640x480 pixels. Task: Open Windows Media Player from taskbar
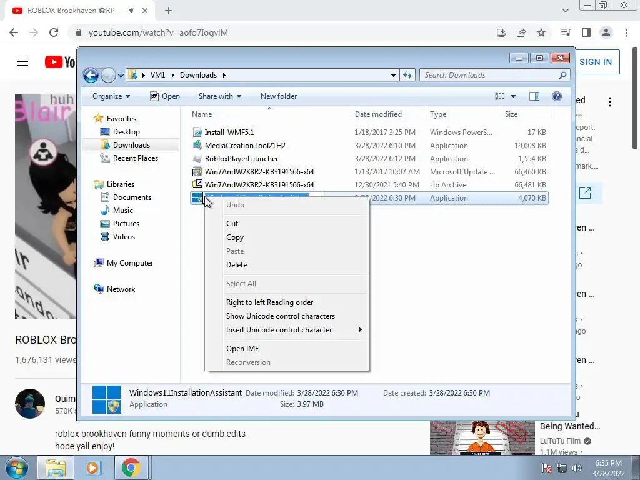point(93,467)
